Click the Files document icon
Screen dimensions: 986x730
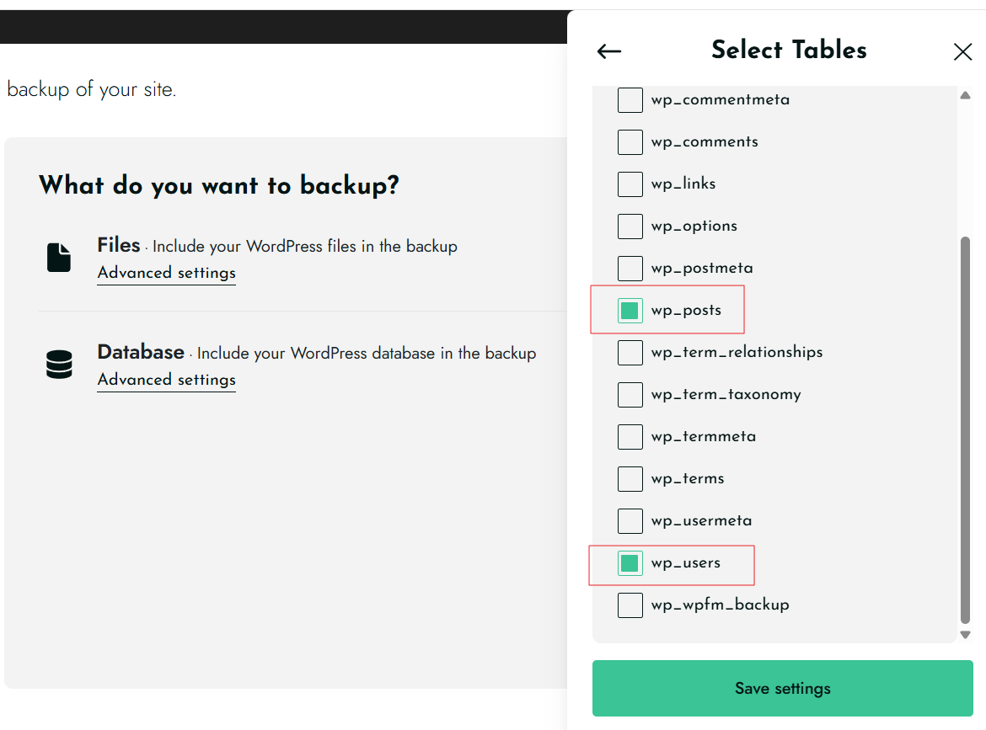pyautogui.click(x=59, y=258)
